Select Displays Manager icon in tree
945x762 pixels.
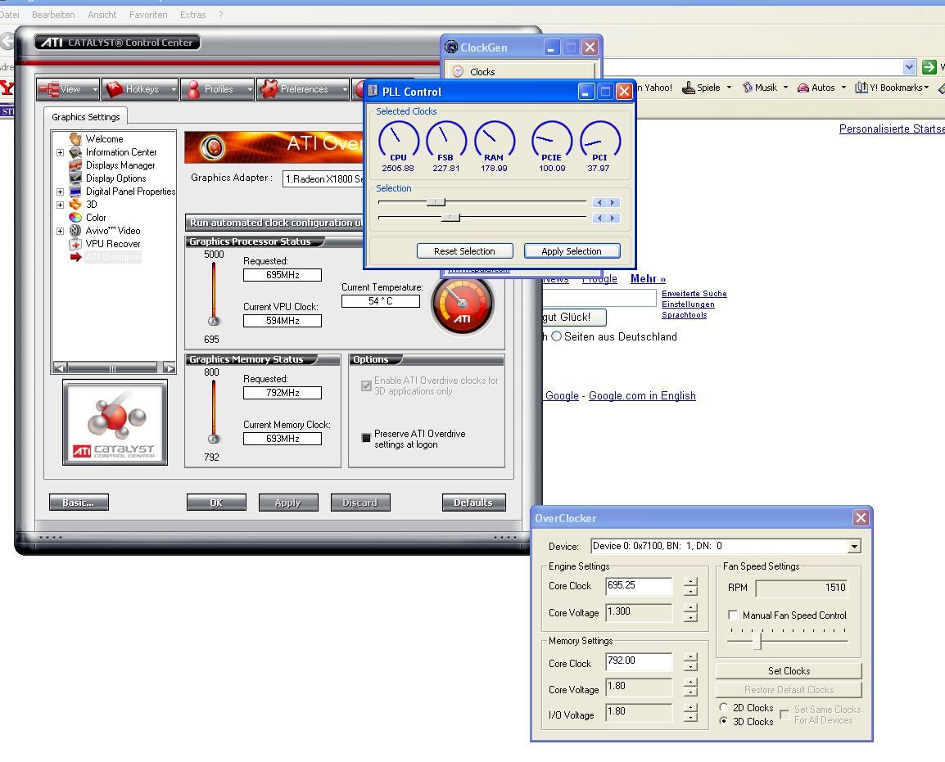tap(75, 165)
